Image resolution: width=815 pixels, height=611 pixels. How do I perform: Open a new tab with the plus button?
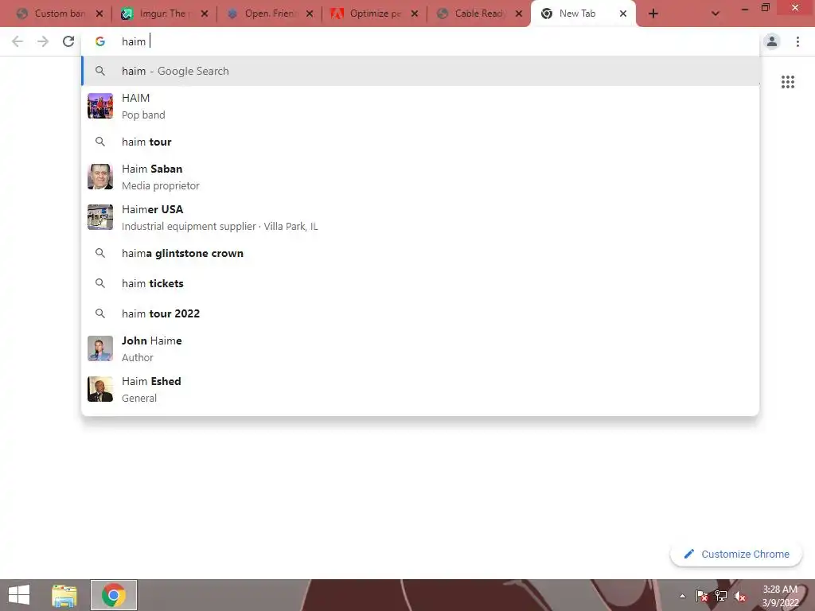click(653, 14)
